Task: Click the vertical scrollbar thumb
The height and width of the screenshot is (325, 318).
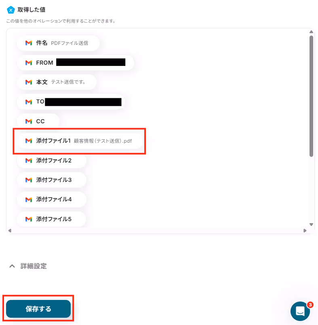Action: click(x=311, y=96)
